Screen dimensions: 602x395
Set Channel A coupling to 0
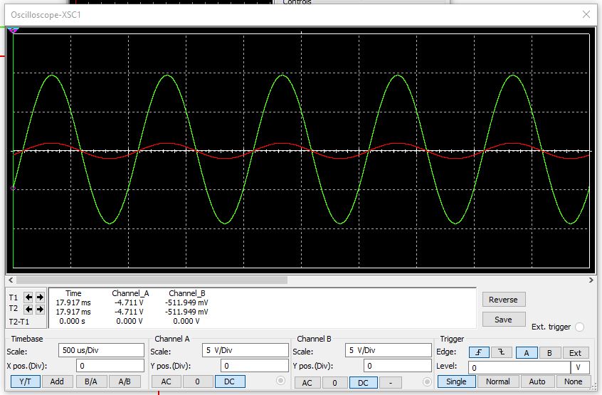[x=197, y=381]
